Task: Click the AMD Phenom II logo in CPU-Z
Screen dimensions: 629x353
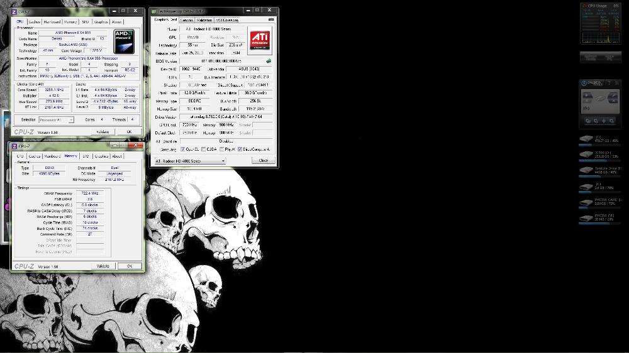Action: pos(123,41)
